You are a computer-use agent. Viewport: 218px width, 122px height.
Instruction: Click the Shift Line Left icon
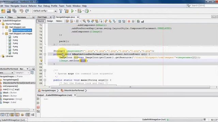tap(120, 21)
